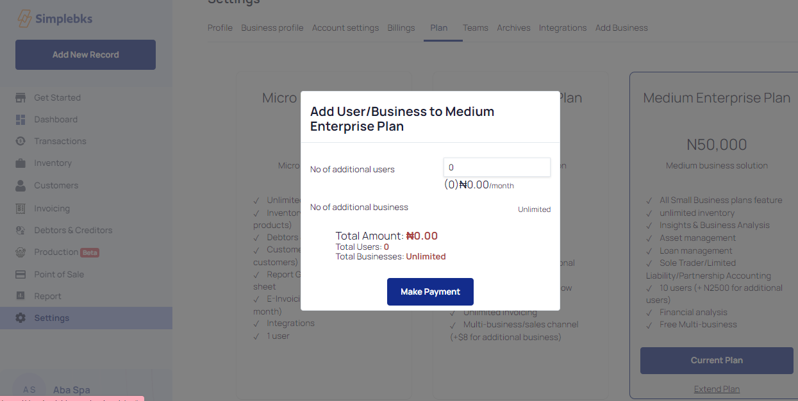Click the Current Plan button
The width and height of the screenshot is (798, 401).
click(x=717, y=361)
